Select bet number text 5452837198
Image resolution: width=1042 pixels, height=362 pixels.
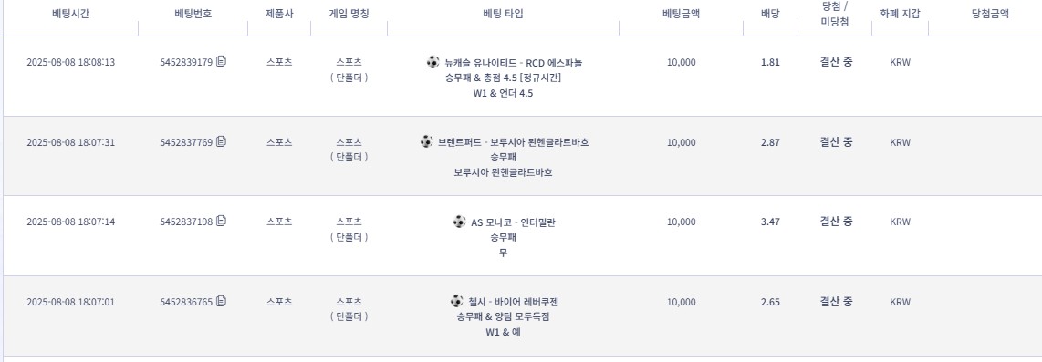click(x=186, y=222)
